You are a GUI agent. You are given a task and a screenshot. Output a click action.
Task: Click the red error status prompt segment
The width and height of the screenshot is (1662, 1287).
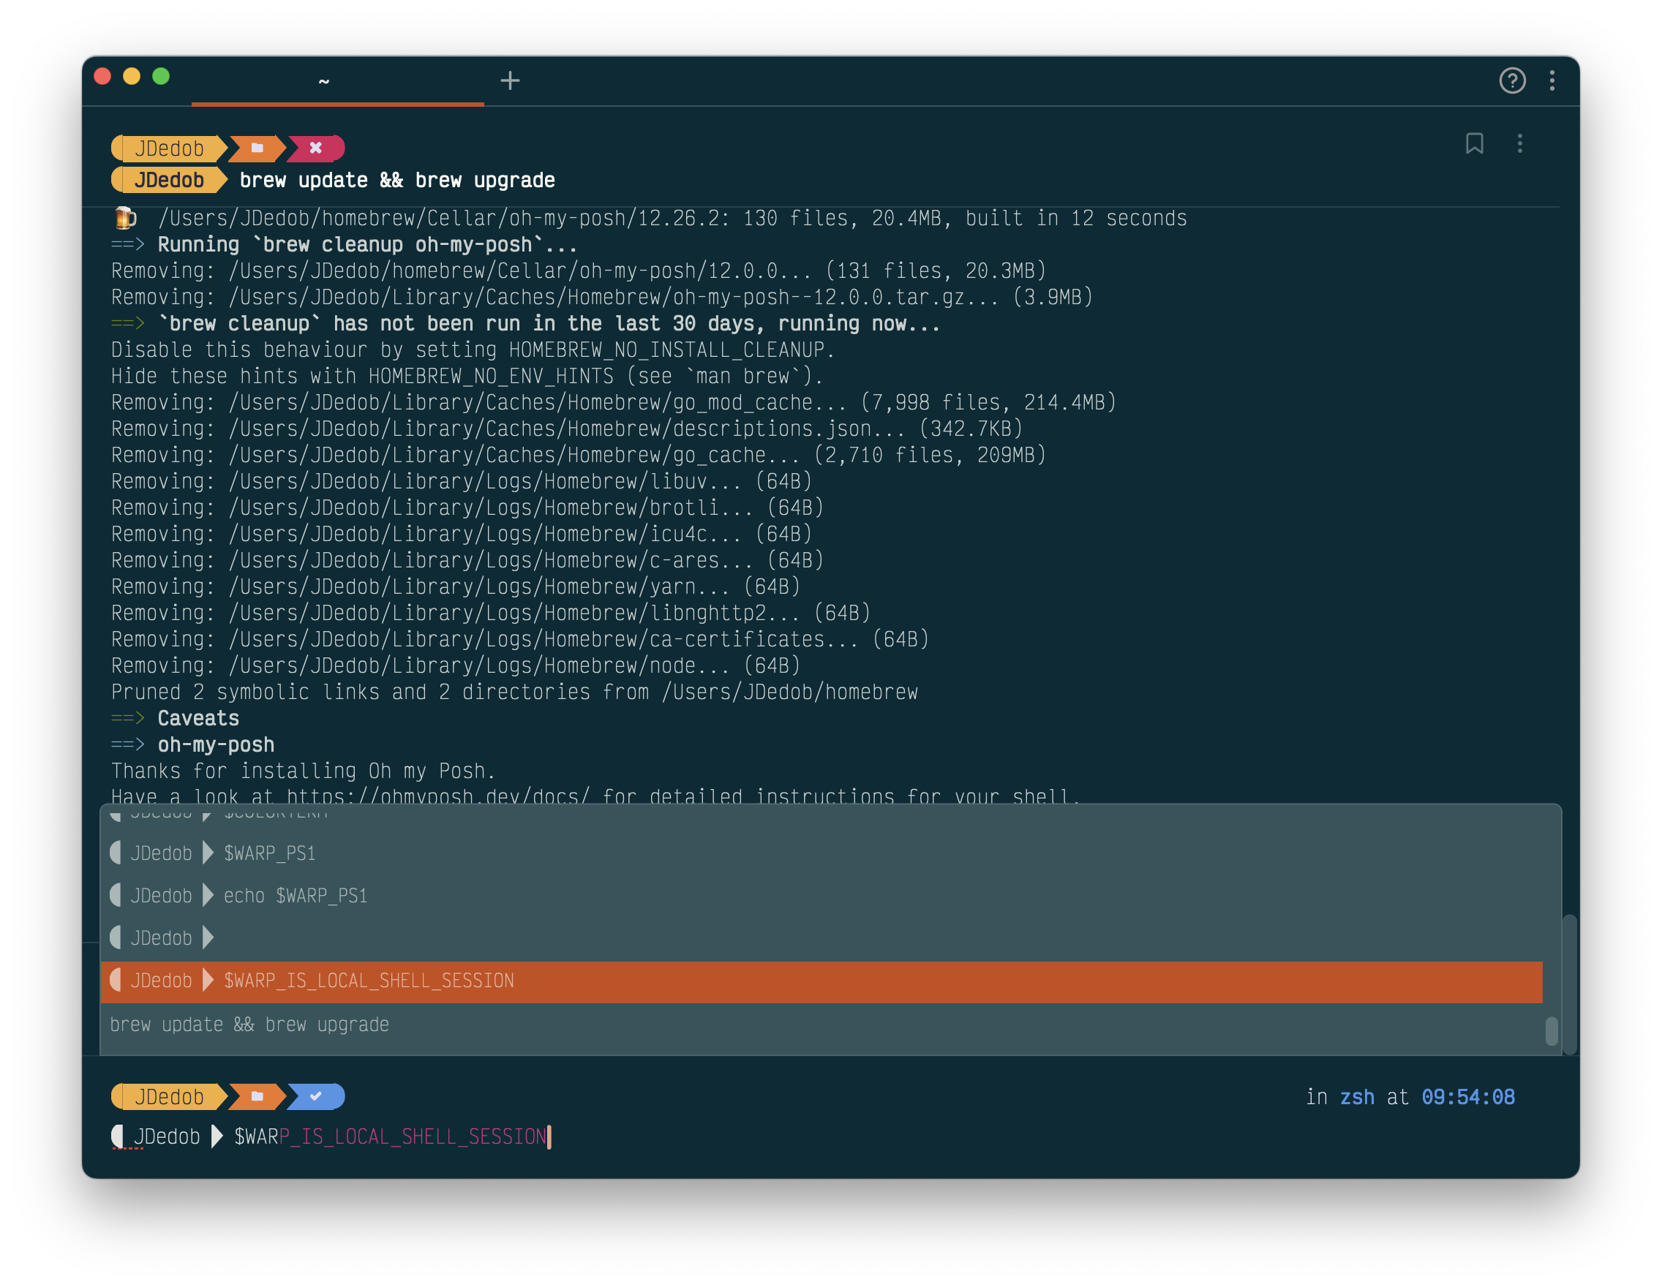[316, 148]
